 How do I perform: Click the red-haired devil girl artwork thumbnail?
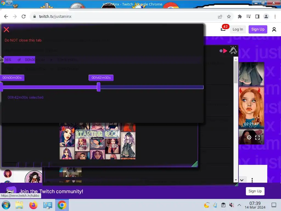click(x=251, y=107)
